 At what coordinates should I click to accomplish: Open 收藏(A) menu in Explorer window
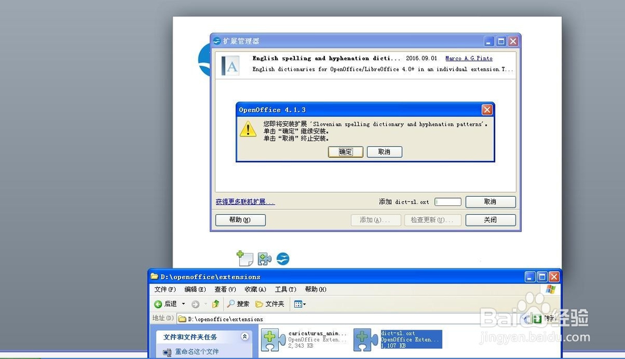coord(255,289)
